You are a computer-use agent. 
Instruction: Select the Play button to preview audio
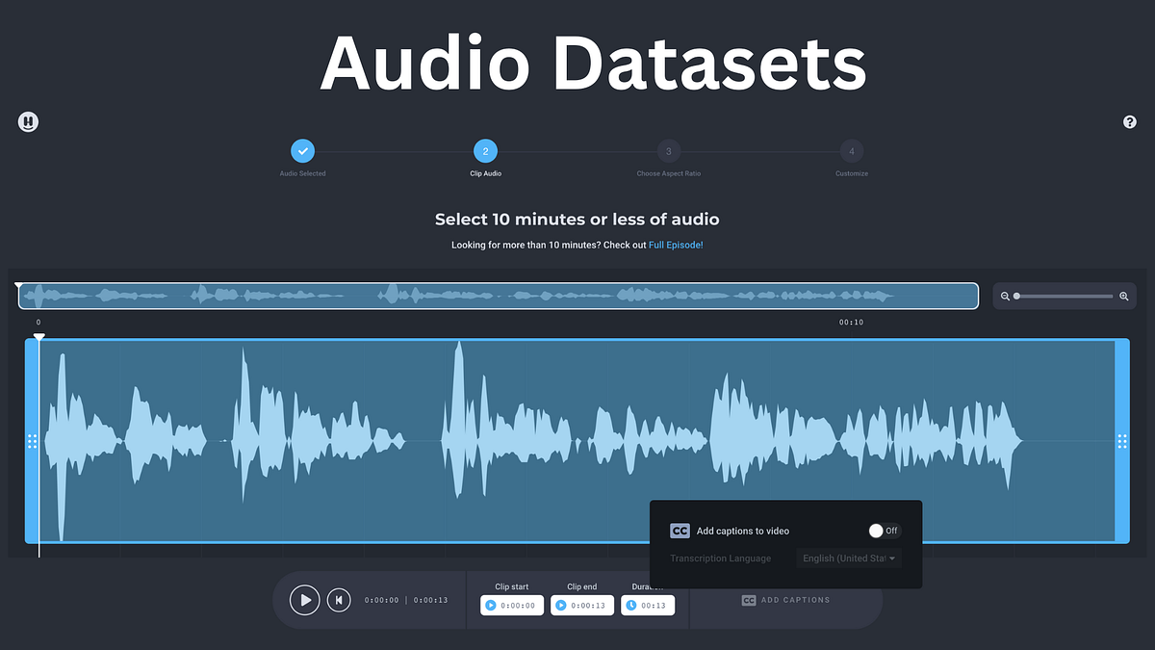304,599
